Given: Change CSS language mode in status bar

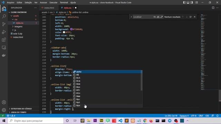Looking at the screenshot, I should point(207,116).
